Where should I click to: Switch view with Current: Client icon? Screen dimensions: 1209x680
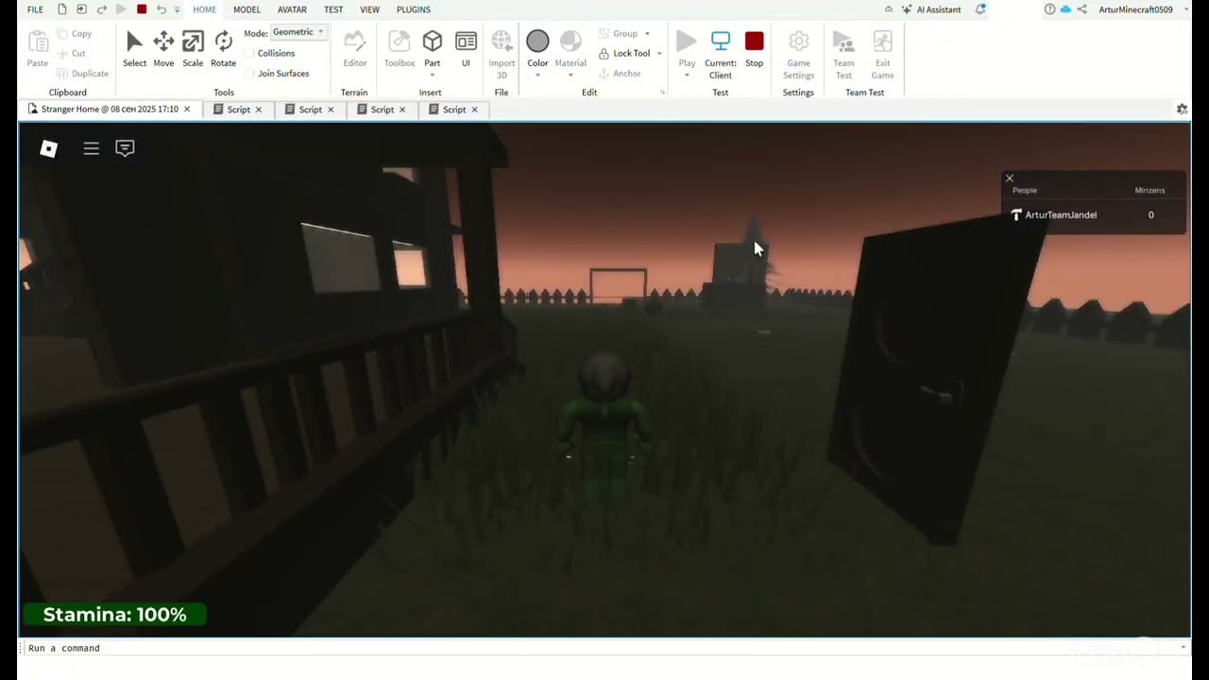(x=721, y=41)
